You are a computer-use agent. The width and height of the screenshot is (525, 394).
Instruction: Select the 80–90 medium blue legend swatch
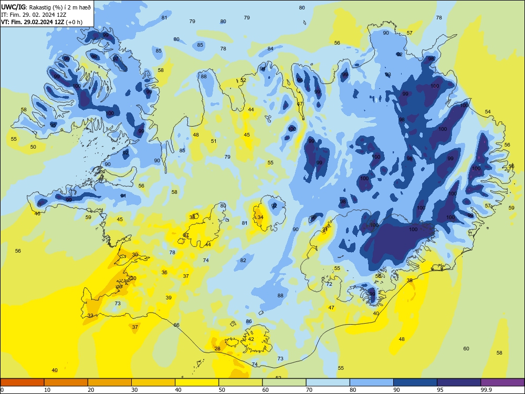click(x=372, y=382)
